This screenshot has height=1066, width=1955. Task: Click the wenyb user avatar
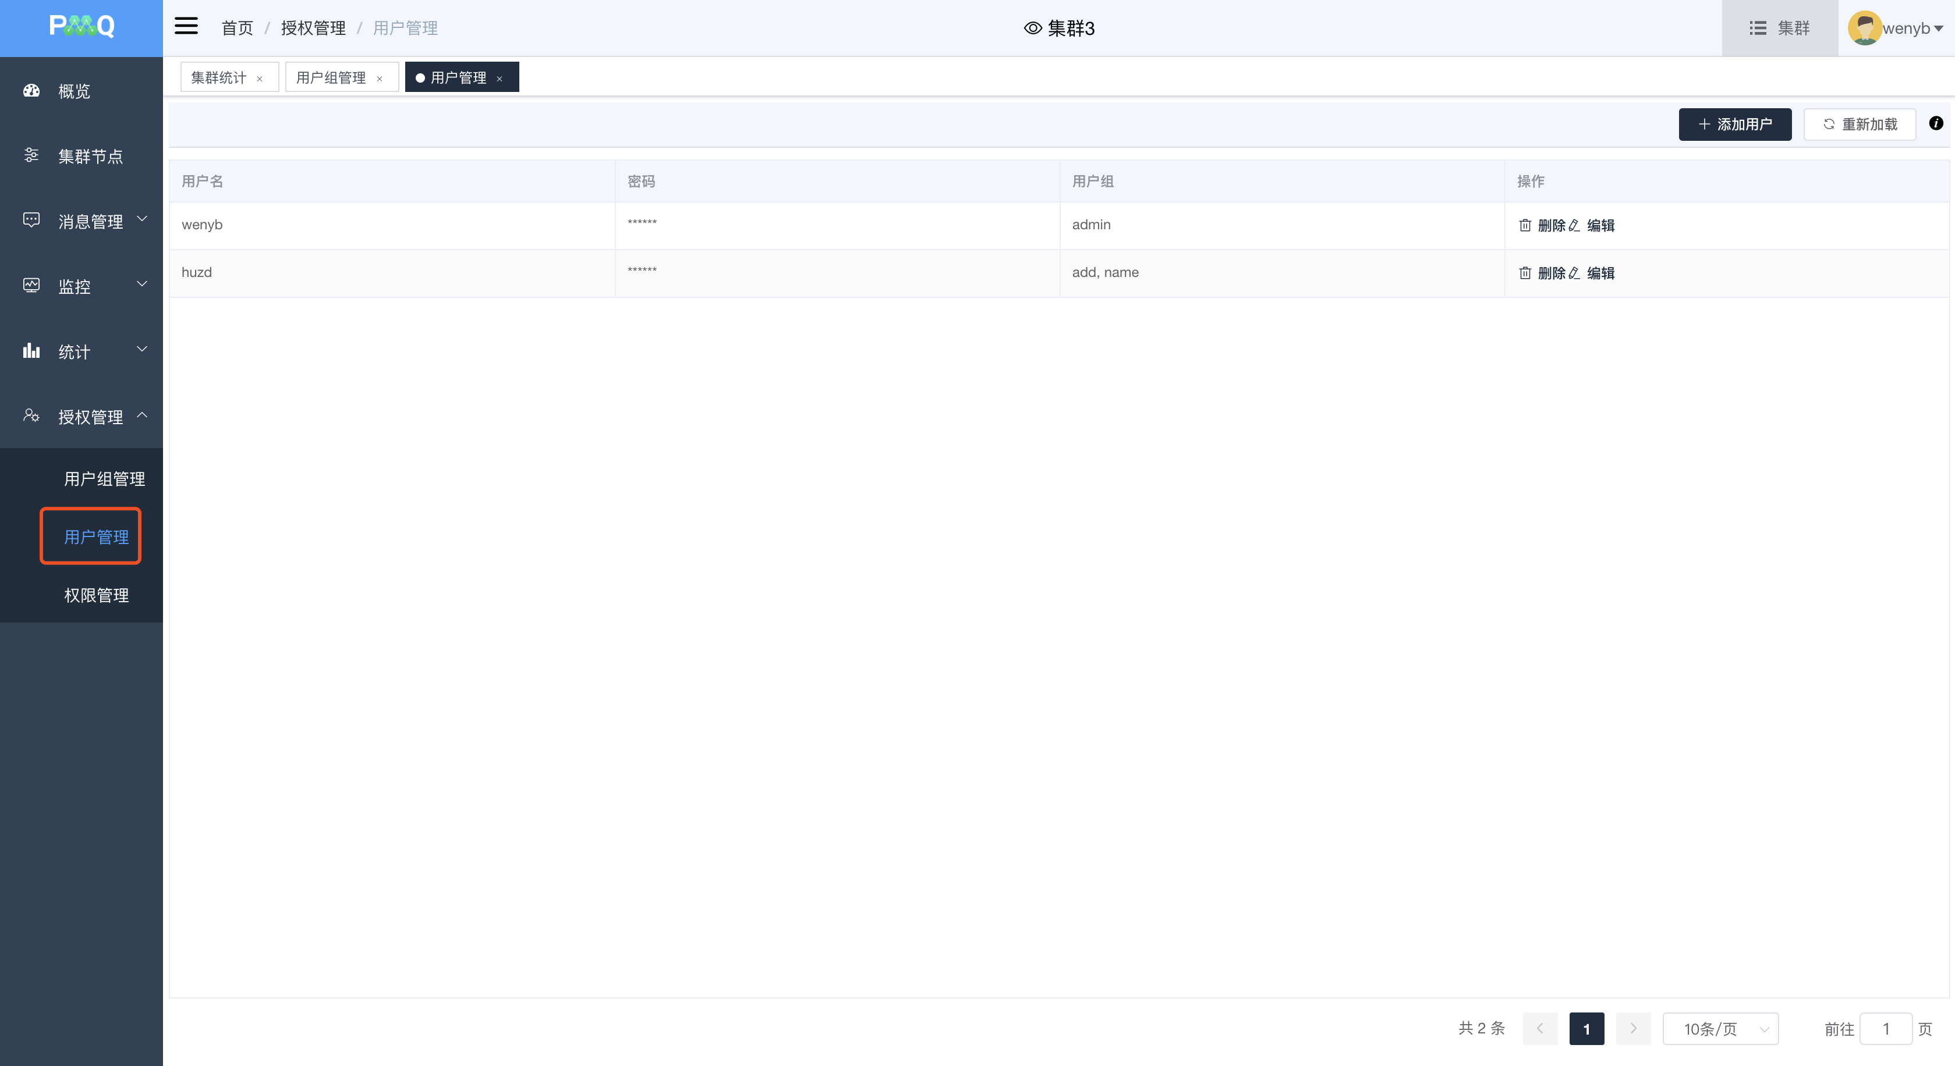click(1864, 28)
